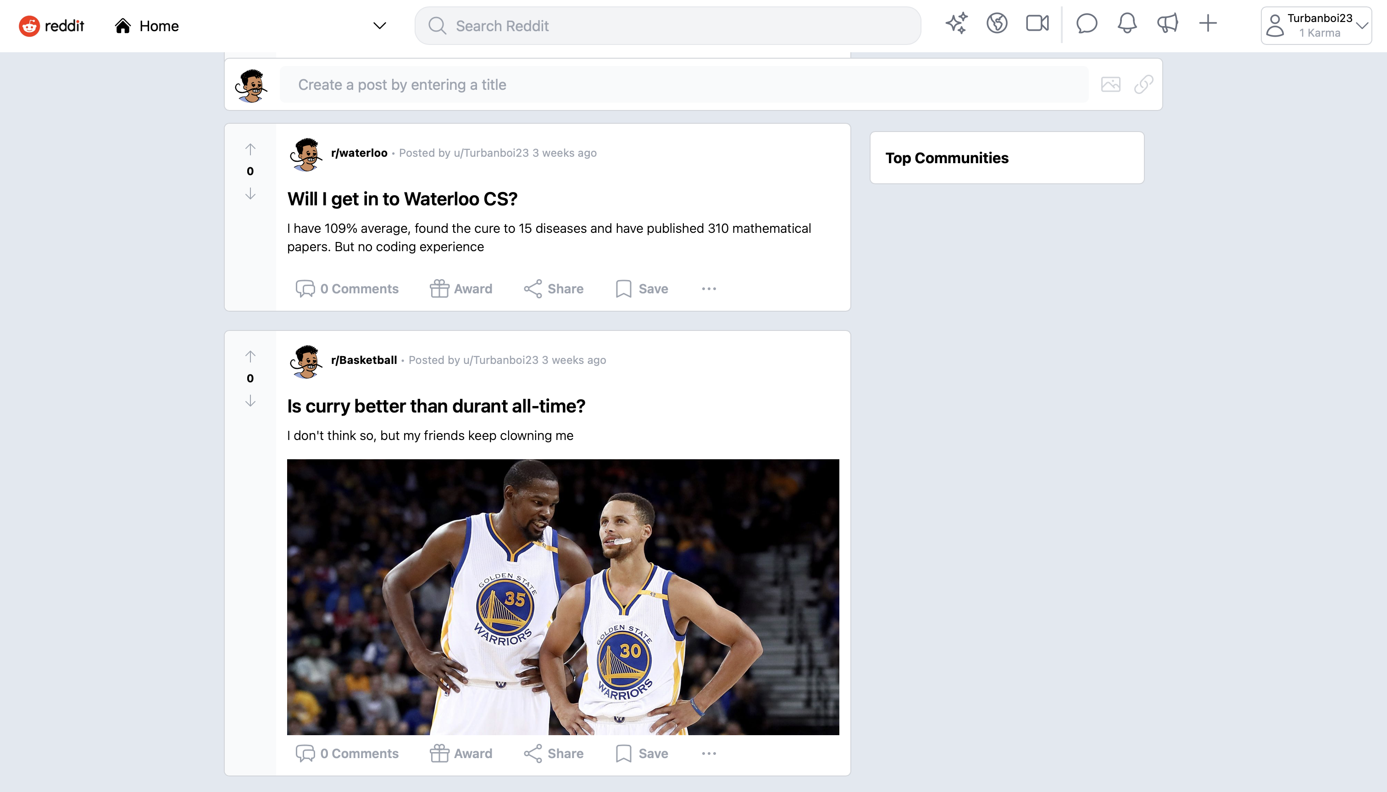Open the chat bubble icon

pos(1087,23)
